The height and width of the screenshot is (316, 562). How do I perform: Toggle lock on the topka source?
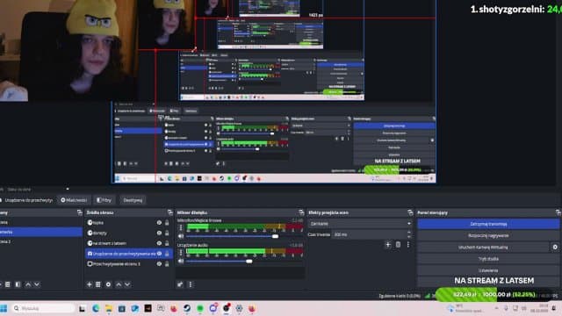click(167, 222)
